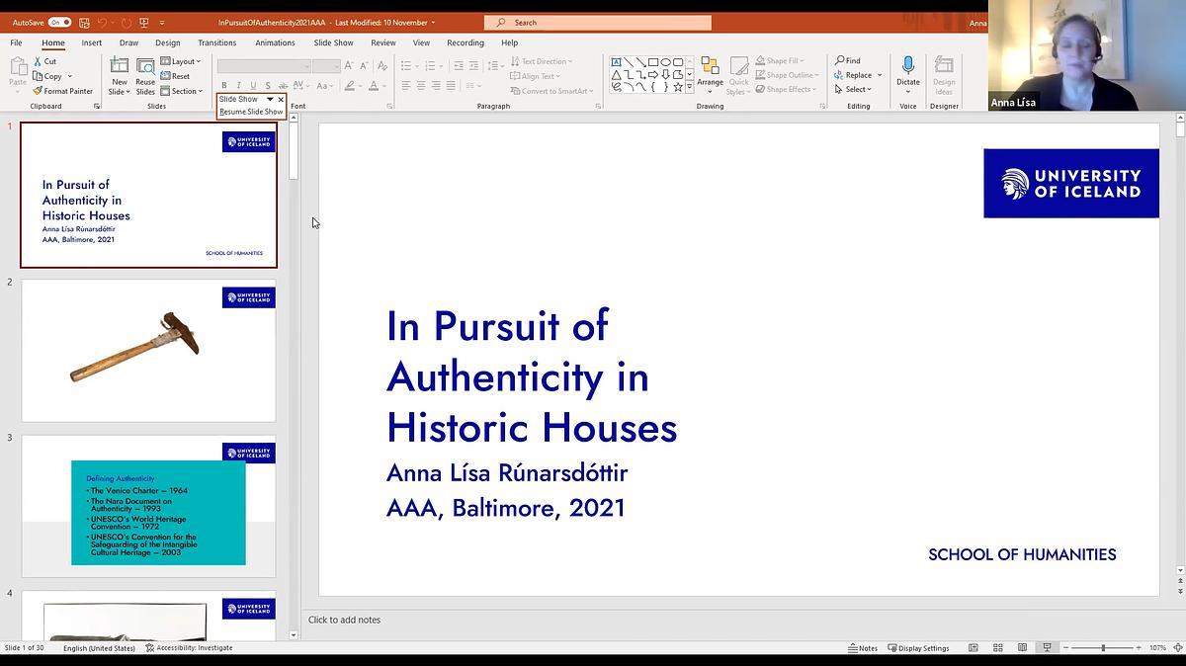Open the Copy dropdown arrow
This screenshot has height=666, width=1186.
point(69,76)
